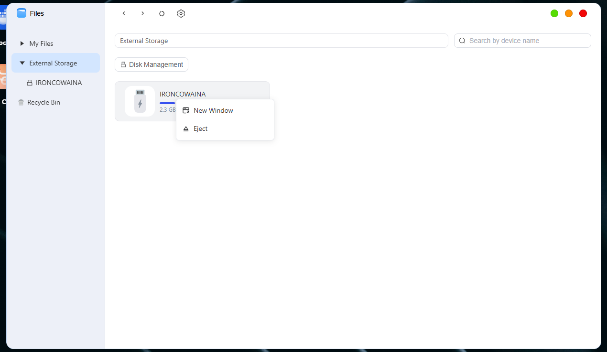Click the red window close button
The height and width of the screenshot is (352, 607).
tap(583, 13)
